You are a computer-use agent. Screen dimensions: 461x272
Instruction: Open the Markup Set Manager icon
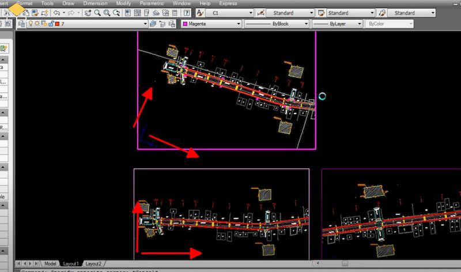165,13
